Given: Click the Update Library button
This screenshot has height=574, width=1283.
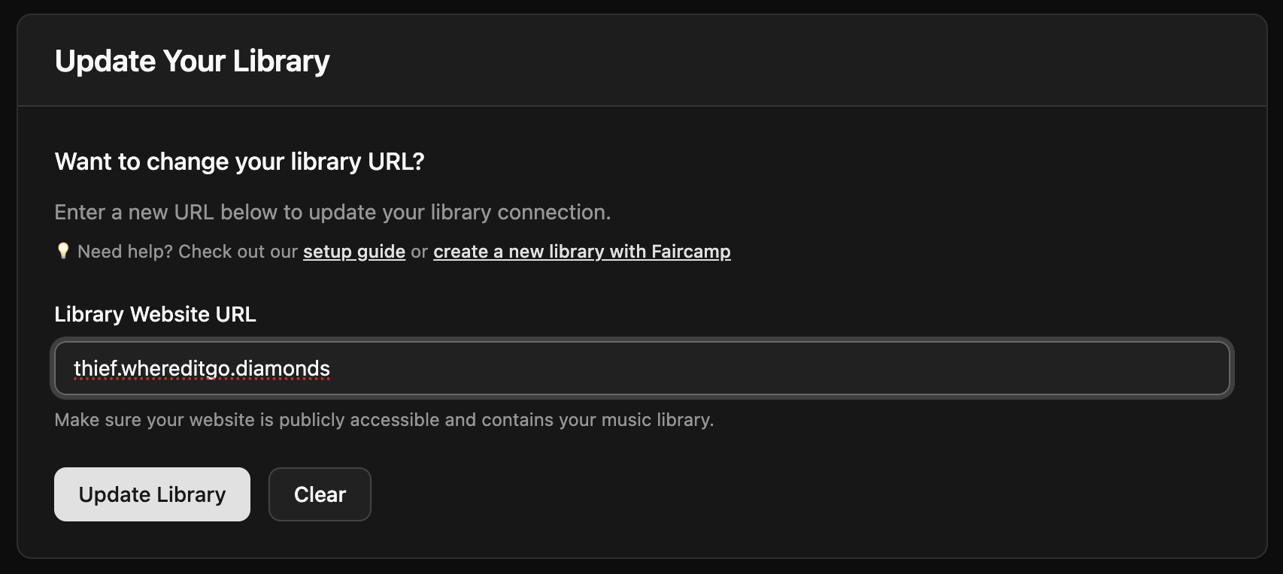Looking at the screenshot, I should pos(152,494).
